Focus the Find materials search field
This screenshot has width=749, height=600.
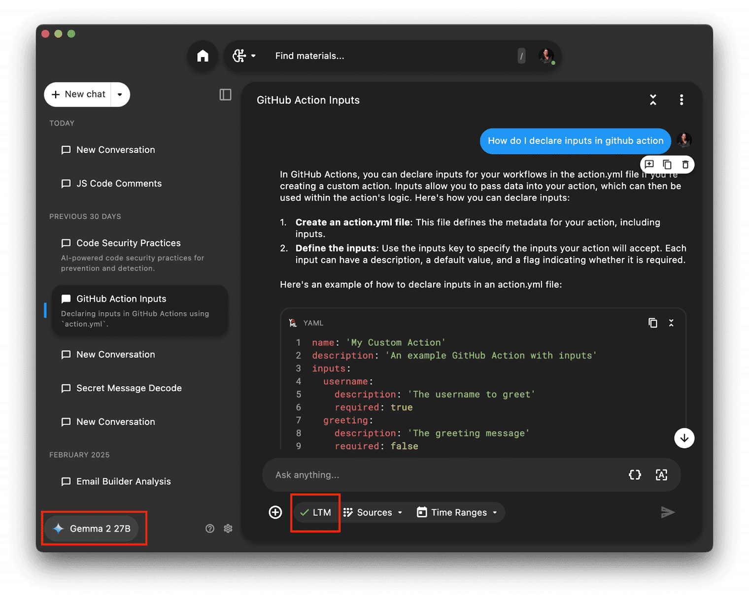(392, 56)
